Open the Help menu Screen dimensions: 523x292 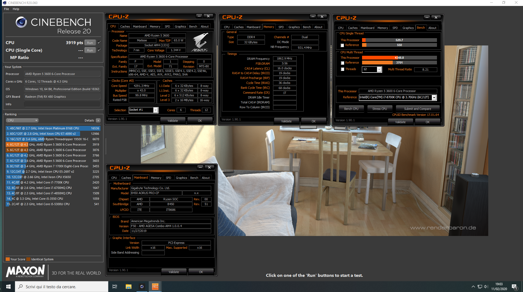click(16, 9)
